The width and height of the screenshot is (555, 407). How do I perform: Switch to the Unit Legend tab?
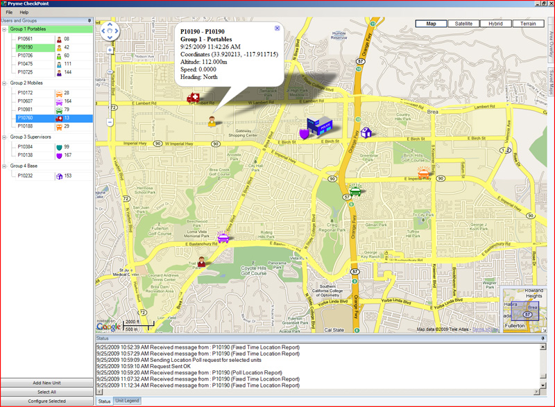[x=127, y=401]
